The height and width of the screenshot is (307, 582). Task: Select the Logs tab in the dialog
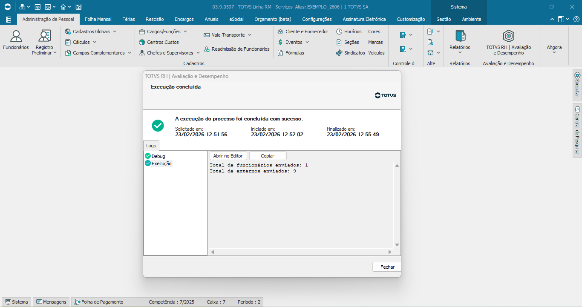click(151, 146)
